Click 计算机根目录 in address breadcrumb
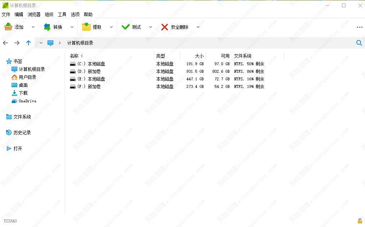The height and width of the screenshot is (227, 365). pos(80,43)
